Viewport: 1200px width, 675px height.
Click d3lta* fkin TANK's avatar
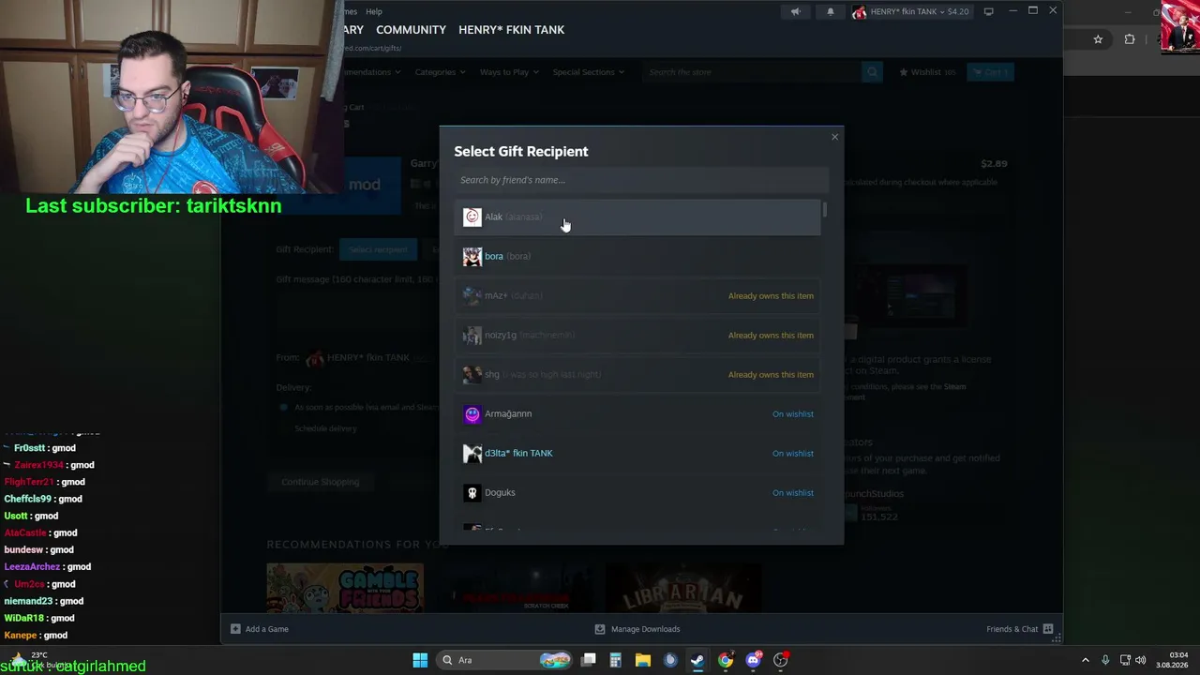pyautogui.click(x=472, y=453)
